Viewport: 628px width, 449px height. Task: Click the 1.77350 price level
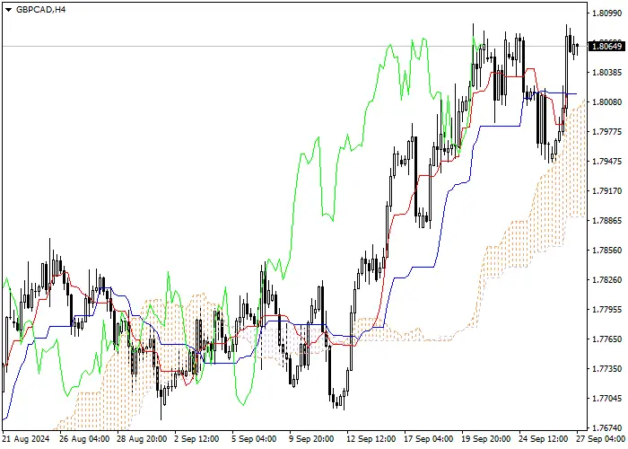(606, 369)
